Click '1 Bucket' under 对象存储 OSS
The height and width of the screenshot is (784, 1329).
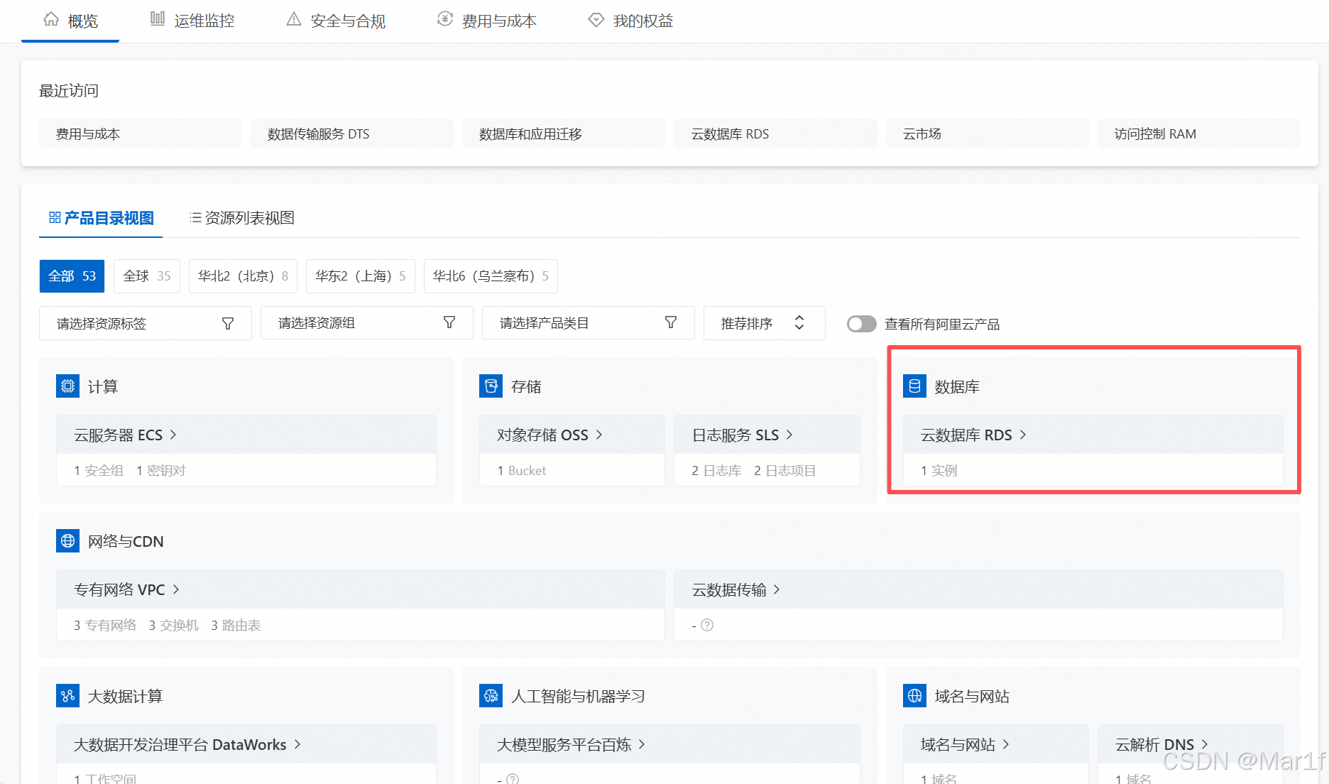(x=522, y=471)
